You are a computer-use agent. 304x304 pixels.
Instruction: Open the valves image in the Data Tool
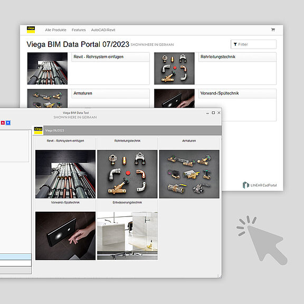point(189,174)
